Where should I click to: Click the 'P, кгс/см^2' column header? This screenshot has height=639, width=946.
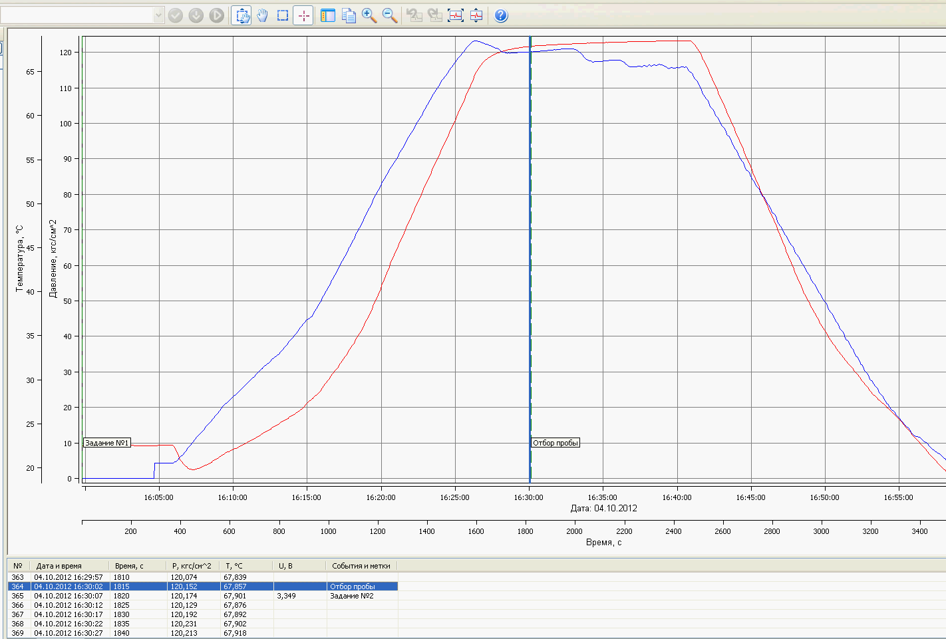pos(192,566)
